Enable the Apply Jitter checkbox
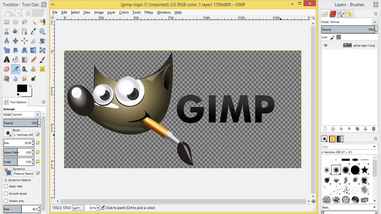This screenshot has width=381, height=214. tap(6, 186)
